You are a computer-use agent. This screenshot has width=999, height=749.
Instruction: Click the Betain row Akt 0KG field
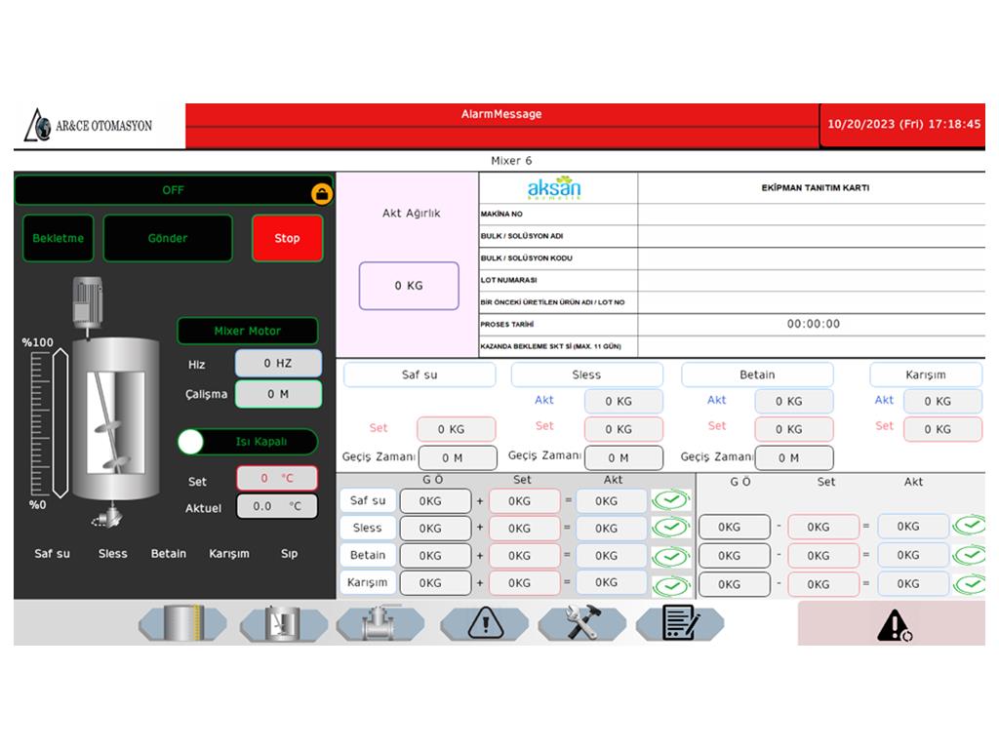[612, 556]
